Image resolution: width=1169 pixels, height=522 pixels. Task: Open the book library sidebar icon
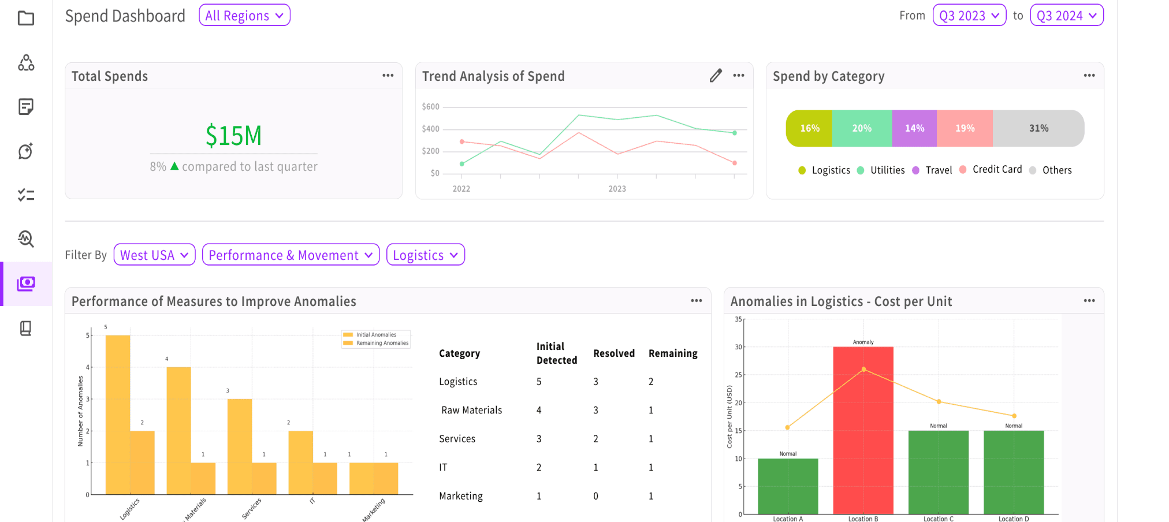pyautogui.click(x=26, y=328)
